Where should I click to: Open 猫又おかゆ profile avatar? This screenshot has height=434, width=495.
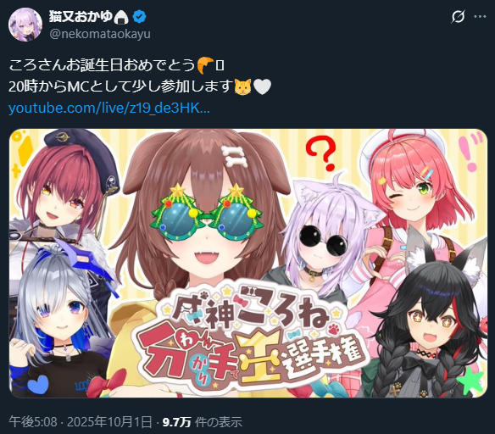pyautogui.click(x=25, y=25)
